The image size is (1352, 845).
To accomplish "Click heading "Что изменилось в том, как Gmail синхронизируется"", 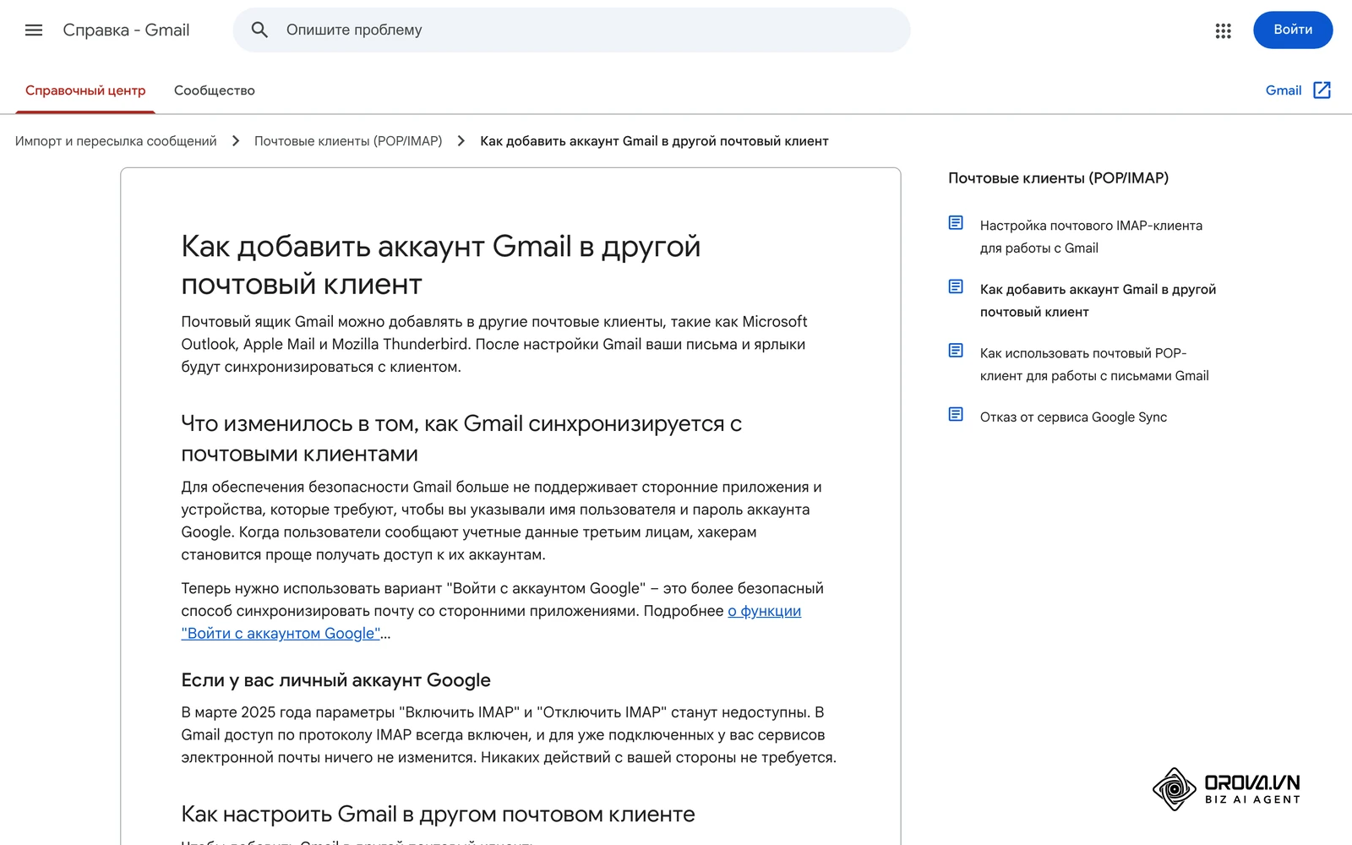I will point(461,439).
